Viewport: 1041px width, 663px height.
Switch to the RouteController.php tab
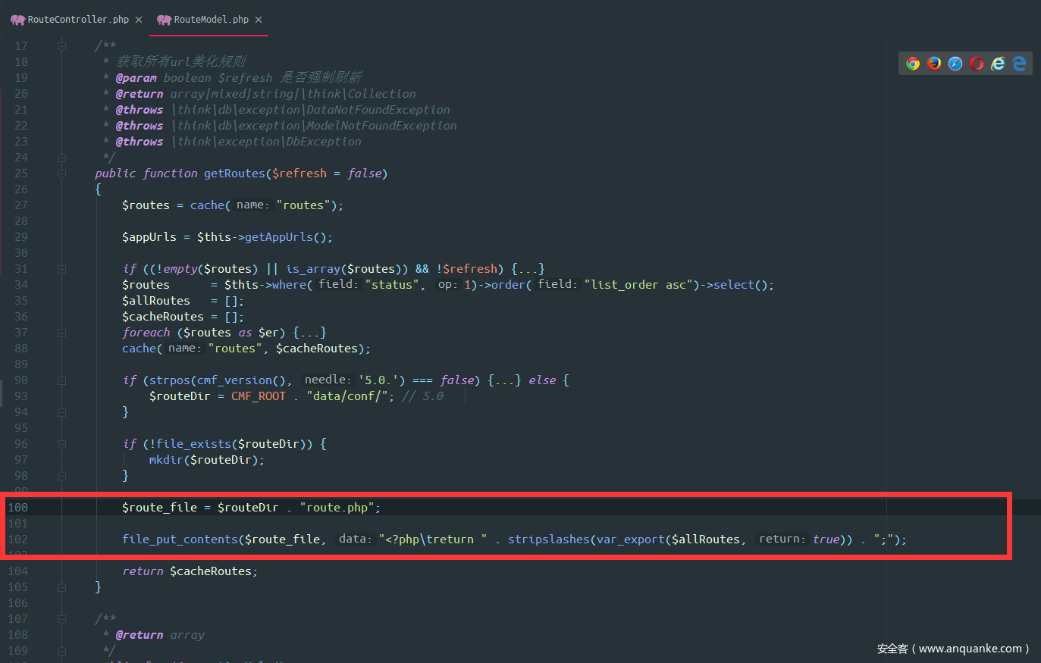point(78,20)
